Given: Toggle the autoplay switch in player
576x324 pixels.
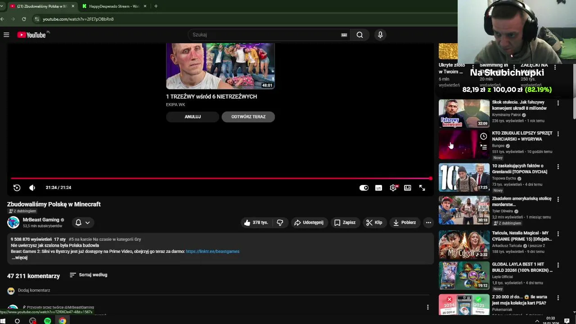Looking at the screenshot, I should point(364,188).
